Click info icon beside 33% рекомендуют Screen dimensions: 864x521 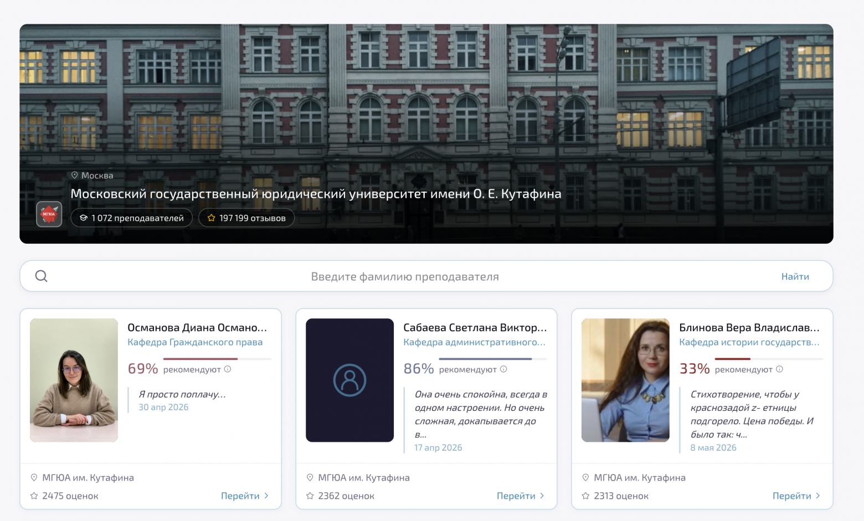point(779,369)
